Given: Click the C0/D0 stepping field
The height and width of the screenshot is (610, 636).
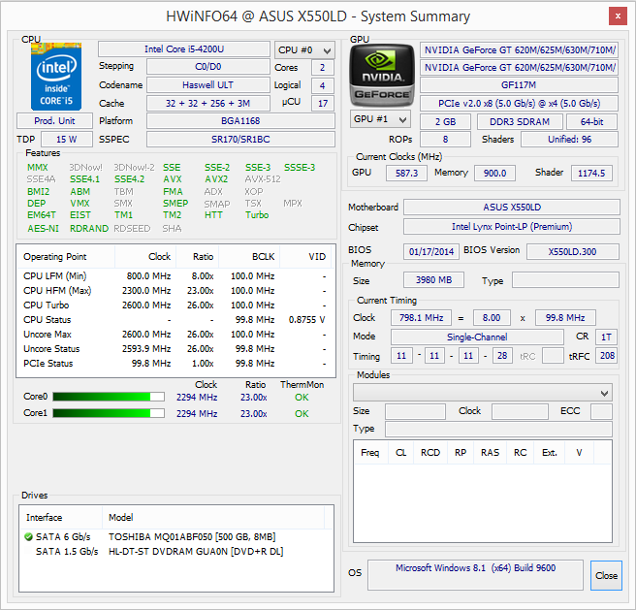Looking at the screenshot, I should (x=208, y=67).
